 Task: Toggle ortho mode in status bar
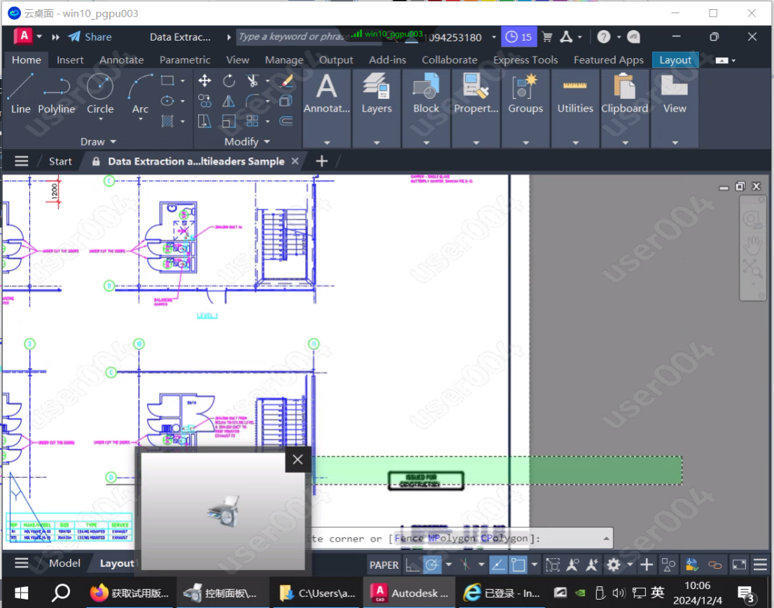pos(413,565)
